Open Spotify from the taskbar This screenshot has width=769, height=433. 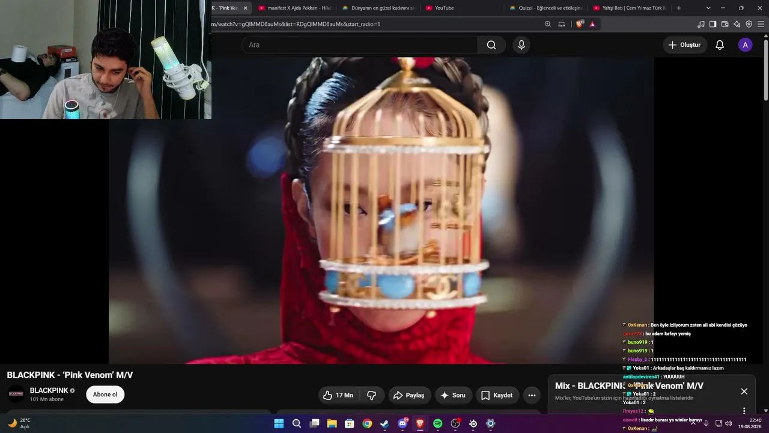(437, 423)
